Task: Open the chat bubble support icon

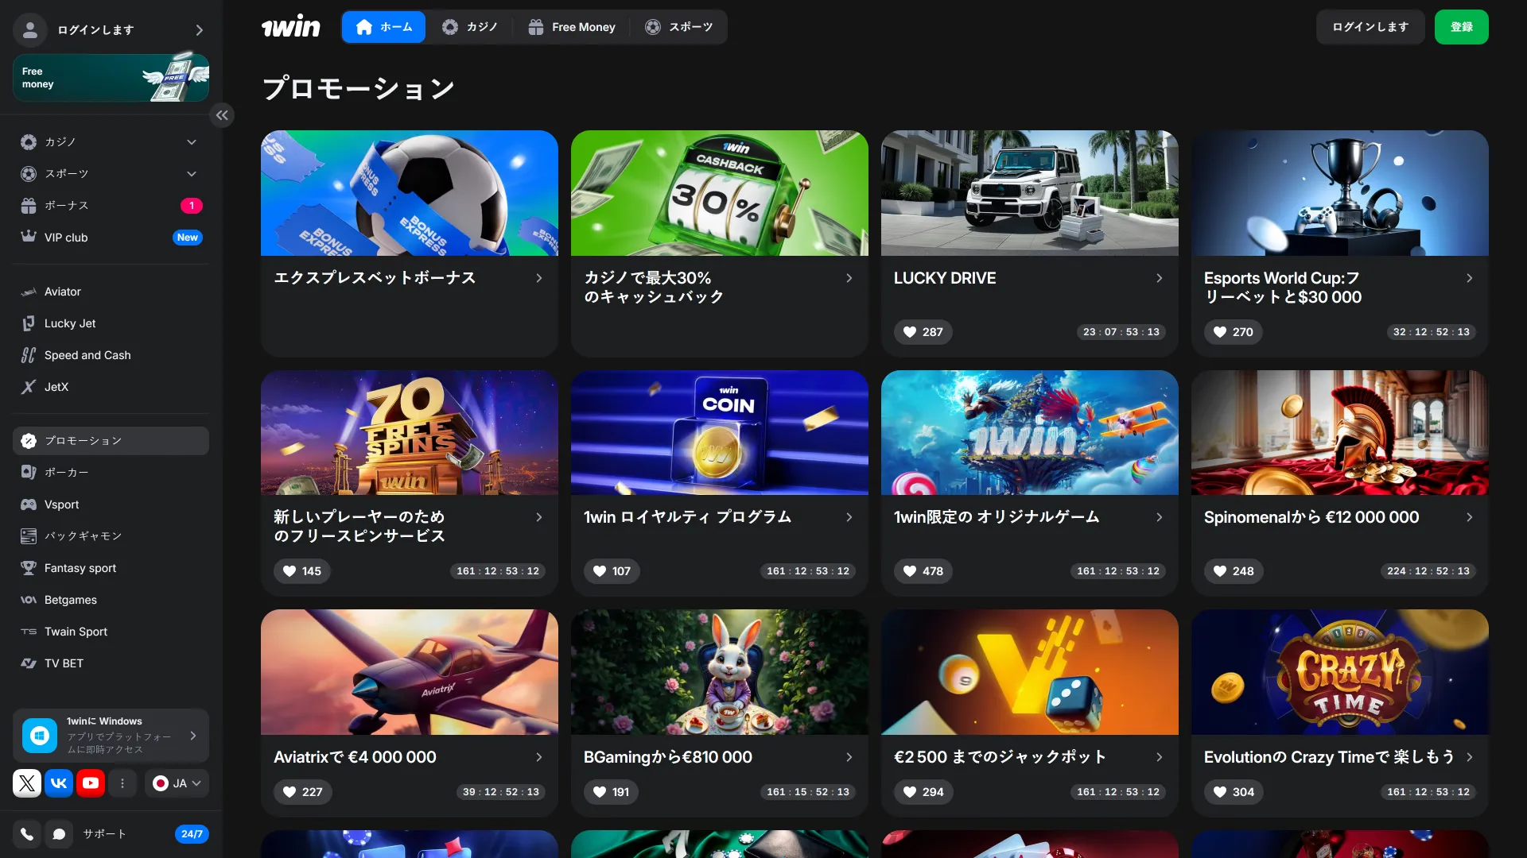Action: (x=59, y=834)
